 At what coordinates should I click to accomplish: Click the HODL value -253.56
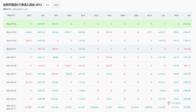click(108, 32)
